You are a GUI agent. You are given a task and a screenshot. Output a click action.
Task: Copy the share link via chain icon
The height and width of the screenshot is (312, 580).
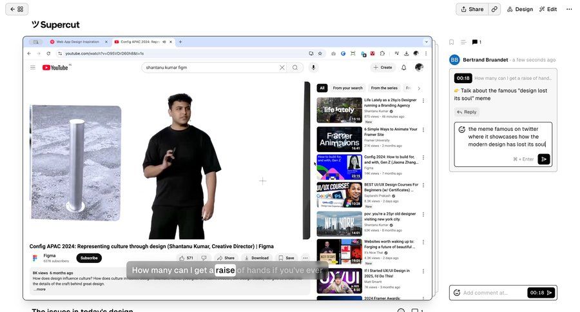pos(494,9)
